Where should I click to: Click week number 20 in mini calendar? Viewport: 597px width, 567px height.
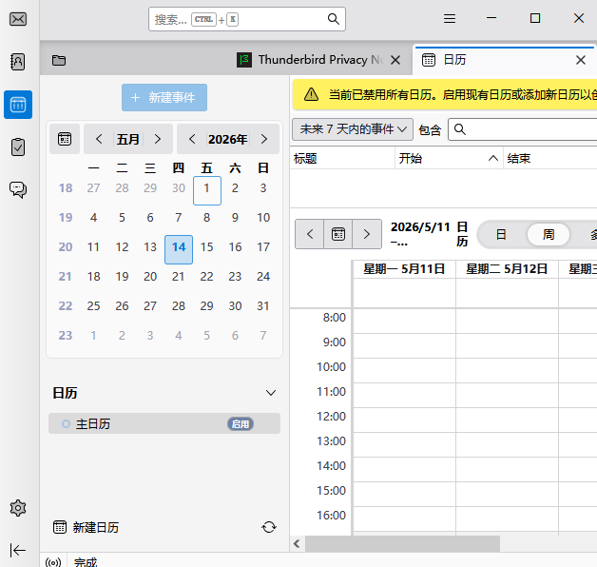tap(66, 247)
